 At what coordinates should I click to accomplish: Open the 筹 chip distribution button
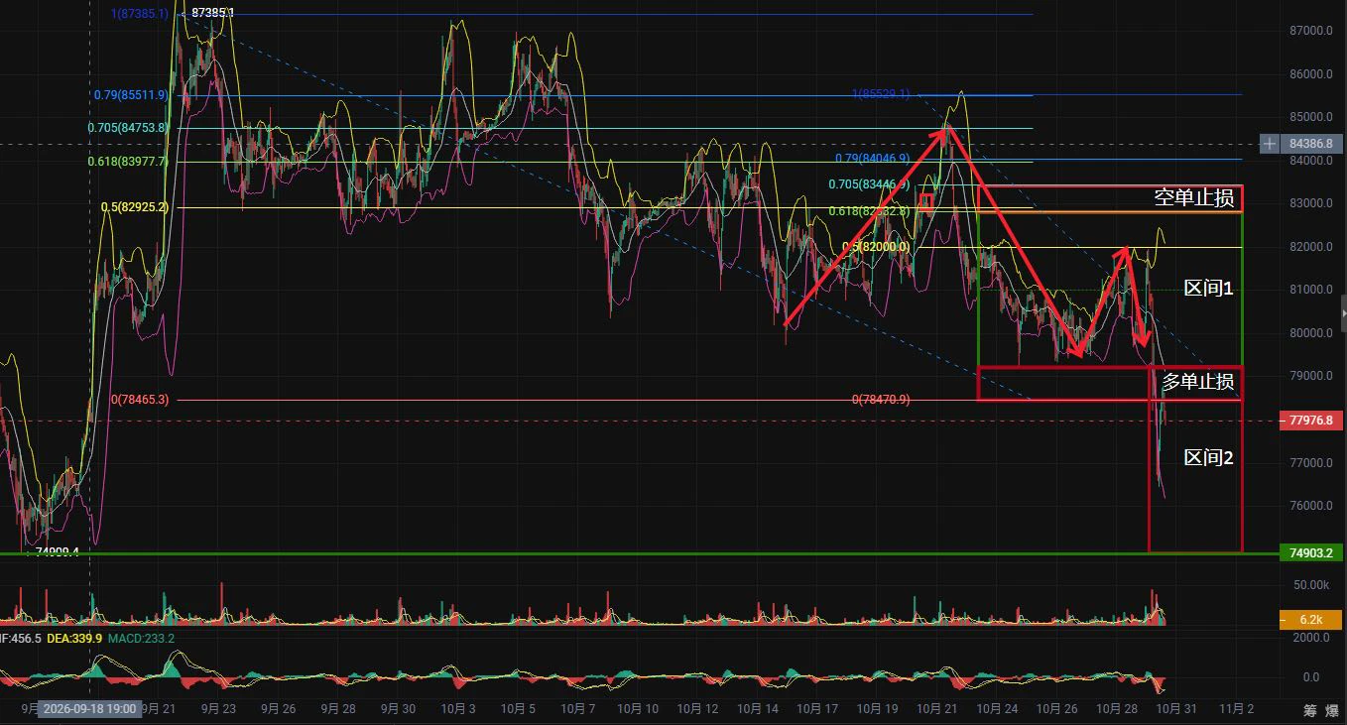1309,710
